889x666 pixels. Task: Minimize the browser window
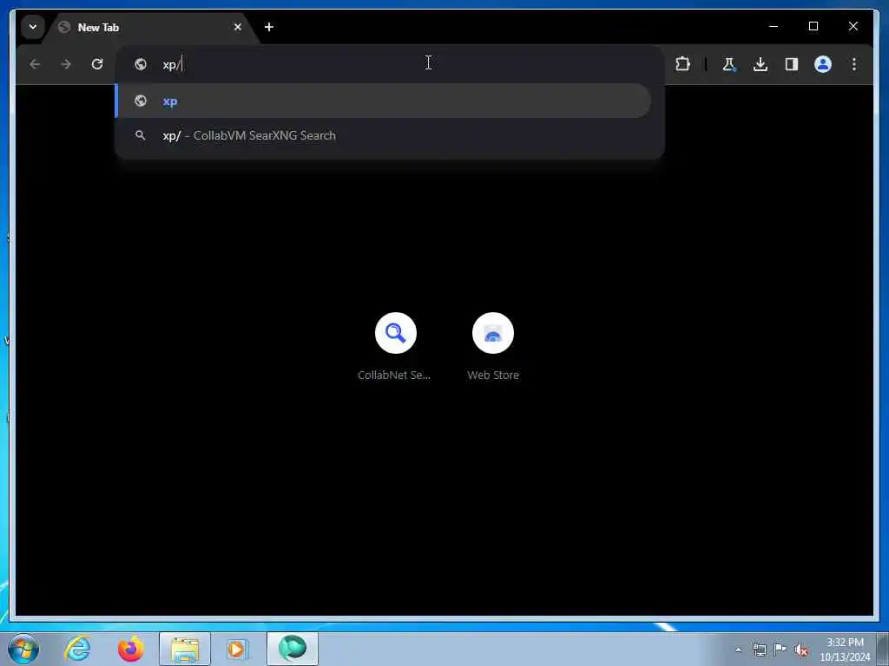pos(774,26)
